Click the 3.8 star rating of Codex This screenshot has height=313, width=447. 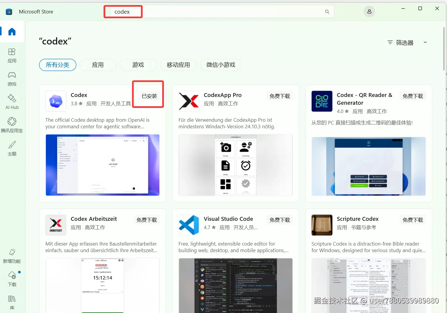[x=77, y=104]
